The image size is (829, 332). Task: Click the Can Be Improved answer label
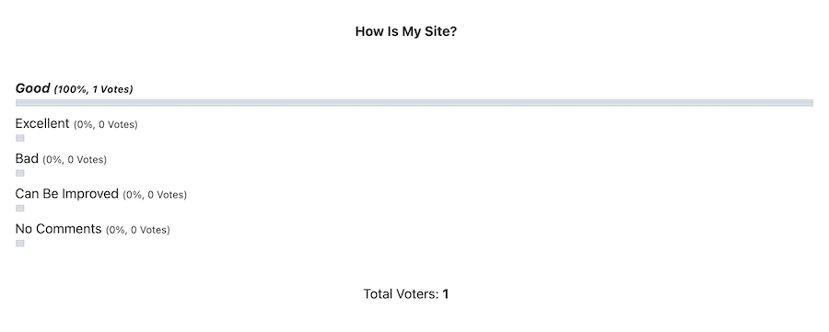[x=66, y=194]
